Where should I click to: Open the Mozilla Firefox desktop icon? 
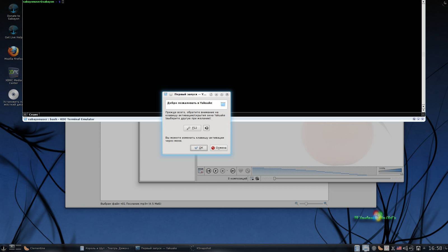13,53
